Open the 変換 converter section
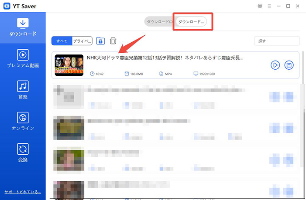 23,153
